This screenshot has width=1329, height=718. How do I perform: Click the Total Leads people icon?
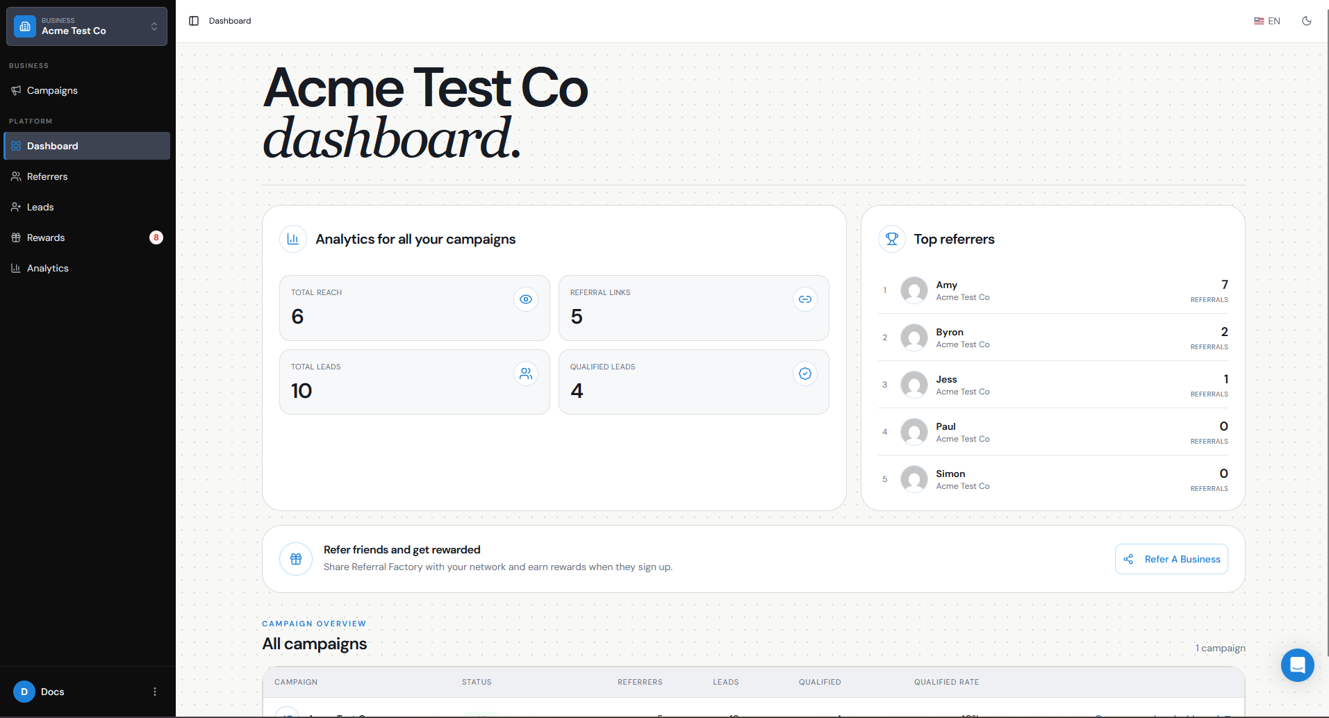526,374
